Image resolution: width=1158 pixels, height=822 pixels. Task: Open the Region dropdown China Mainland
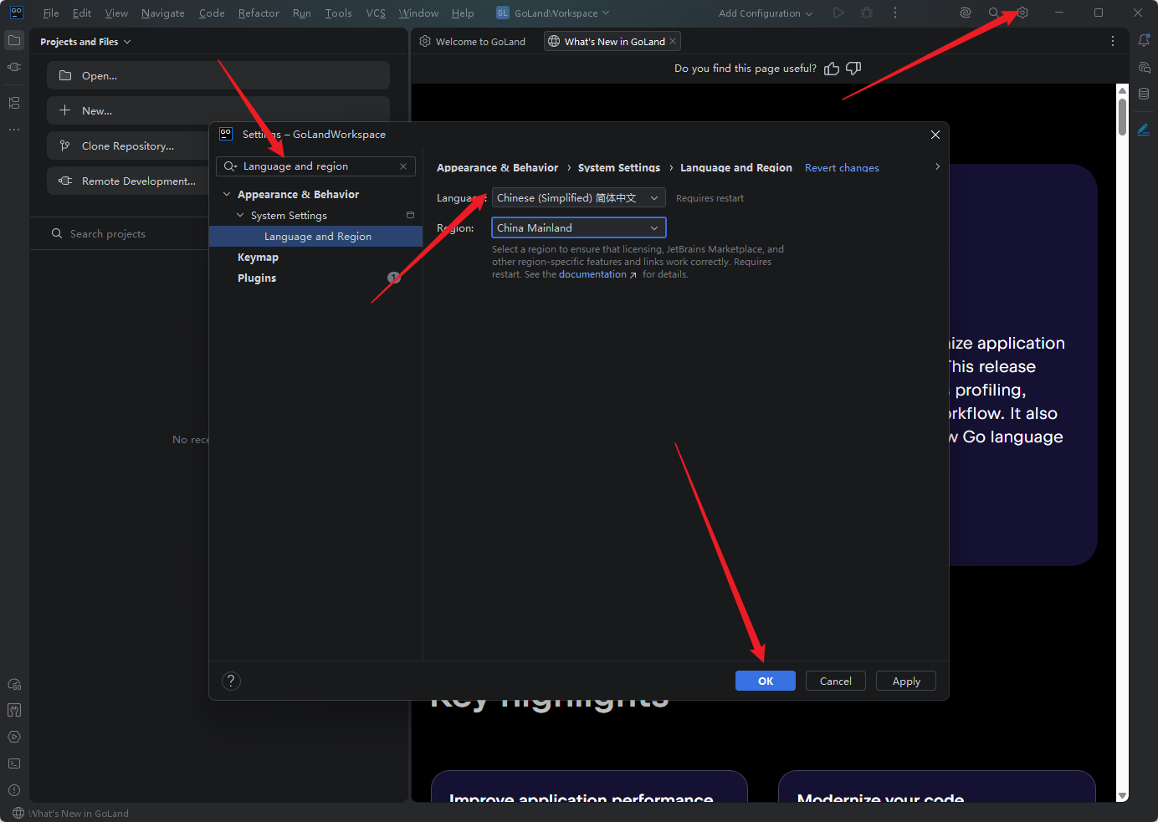point(579,227)
